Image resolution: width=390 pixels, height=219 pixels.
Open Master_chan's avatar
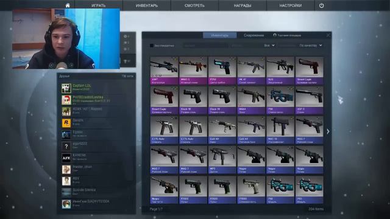click(66, 169)
